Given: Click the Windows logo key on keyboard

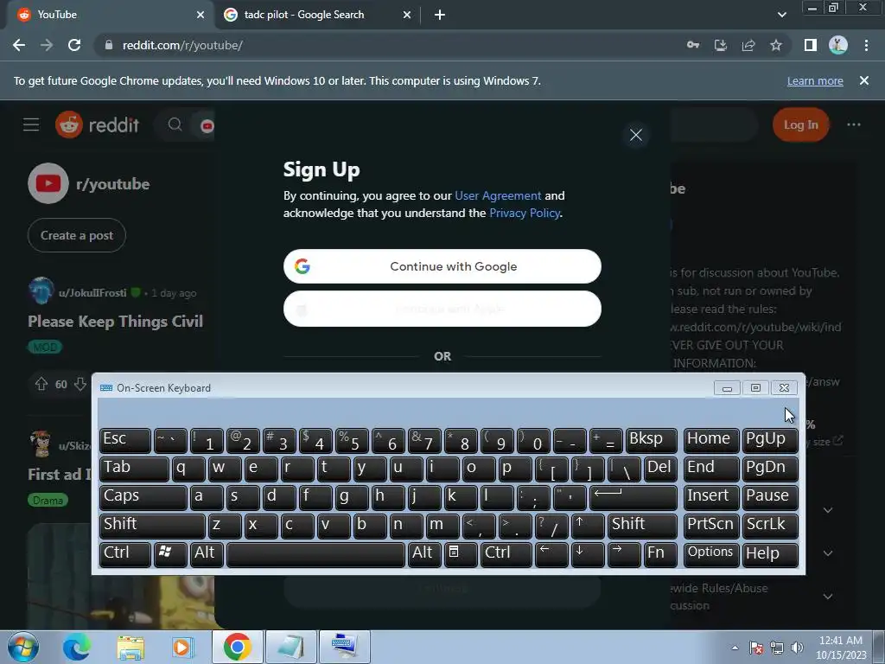Looking at the screenshot, I should 170,554.
